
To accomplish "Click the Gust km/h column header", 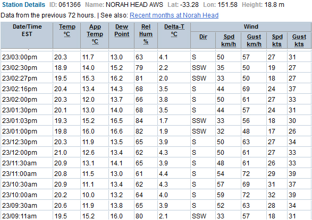I will (254, 40).
